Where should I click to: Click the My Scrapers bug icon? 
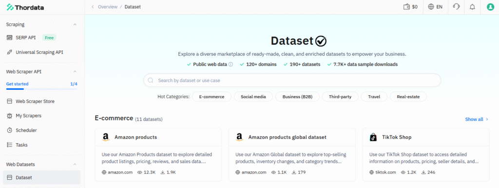10,116
